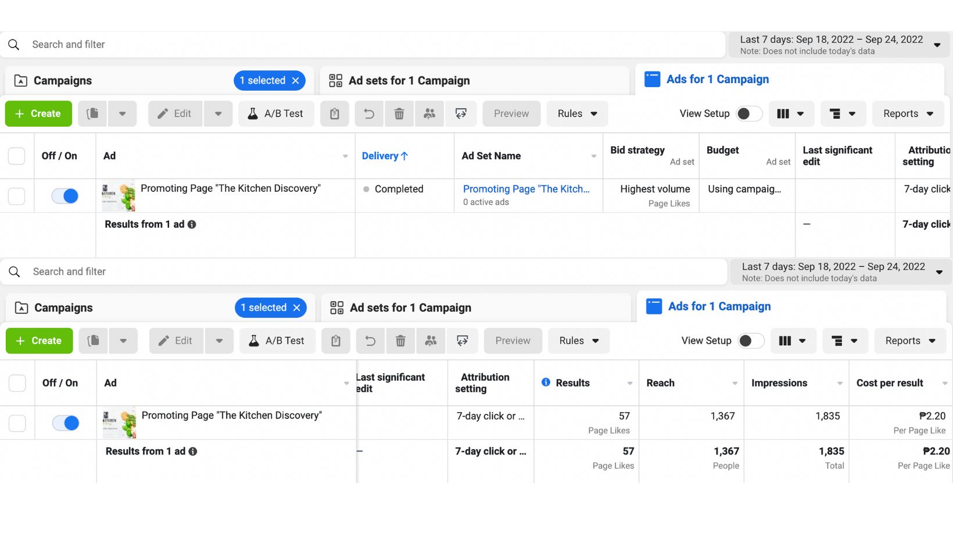Click the breakdown icon in the upper toolbar
953x537 pixels.
[x=843, y=114]
